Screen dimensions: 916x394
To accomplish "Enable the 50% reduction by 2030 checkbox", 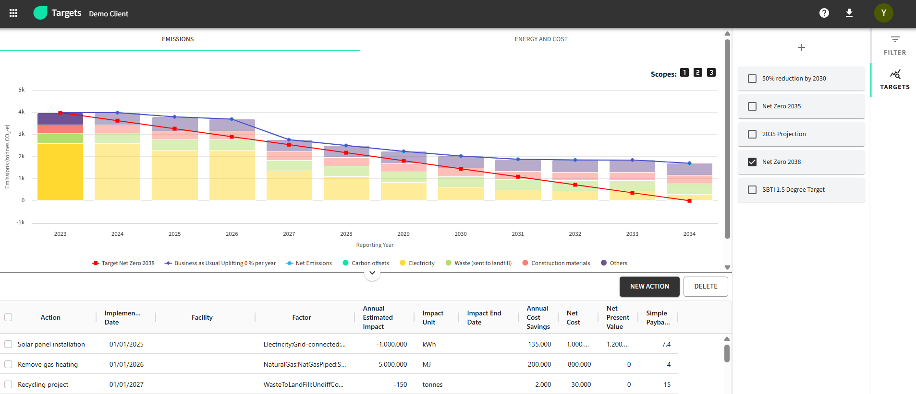I will tap(752, 79).
